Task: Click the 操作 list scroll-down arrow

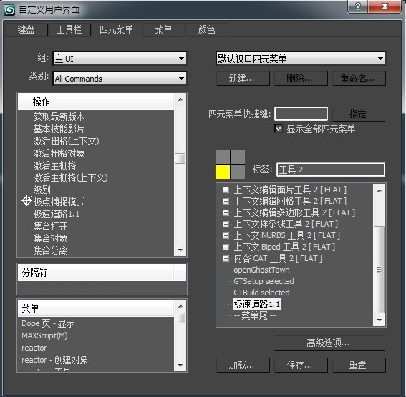Action: [x=180, y=250]
